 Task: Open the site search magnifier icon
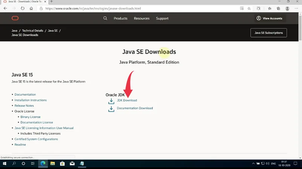[x=105, y=18]
